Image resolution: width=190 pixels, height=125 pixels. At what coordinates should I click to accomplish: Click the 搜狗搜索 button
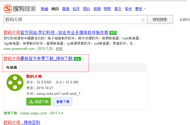pyautogui.click(x=160, y=19)
